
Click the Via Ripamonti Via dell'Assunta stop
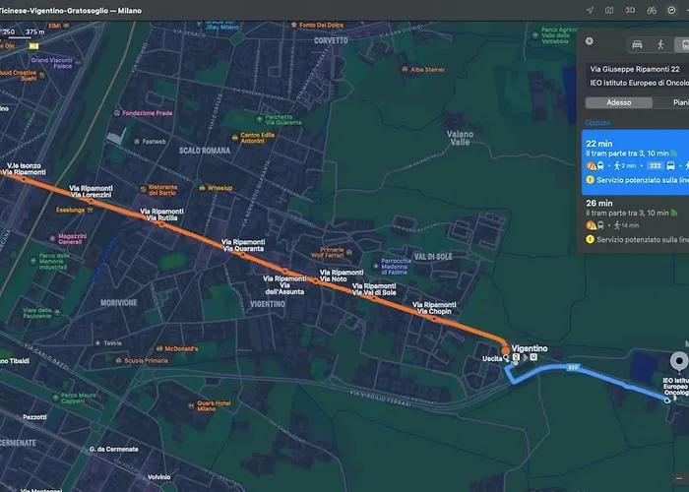284,271
